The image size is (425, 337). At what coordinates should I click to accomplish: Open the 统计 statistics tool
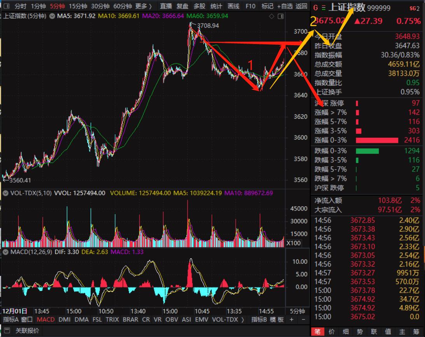(216, 6)
